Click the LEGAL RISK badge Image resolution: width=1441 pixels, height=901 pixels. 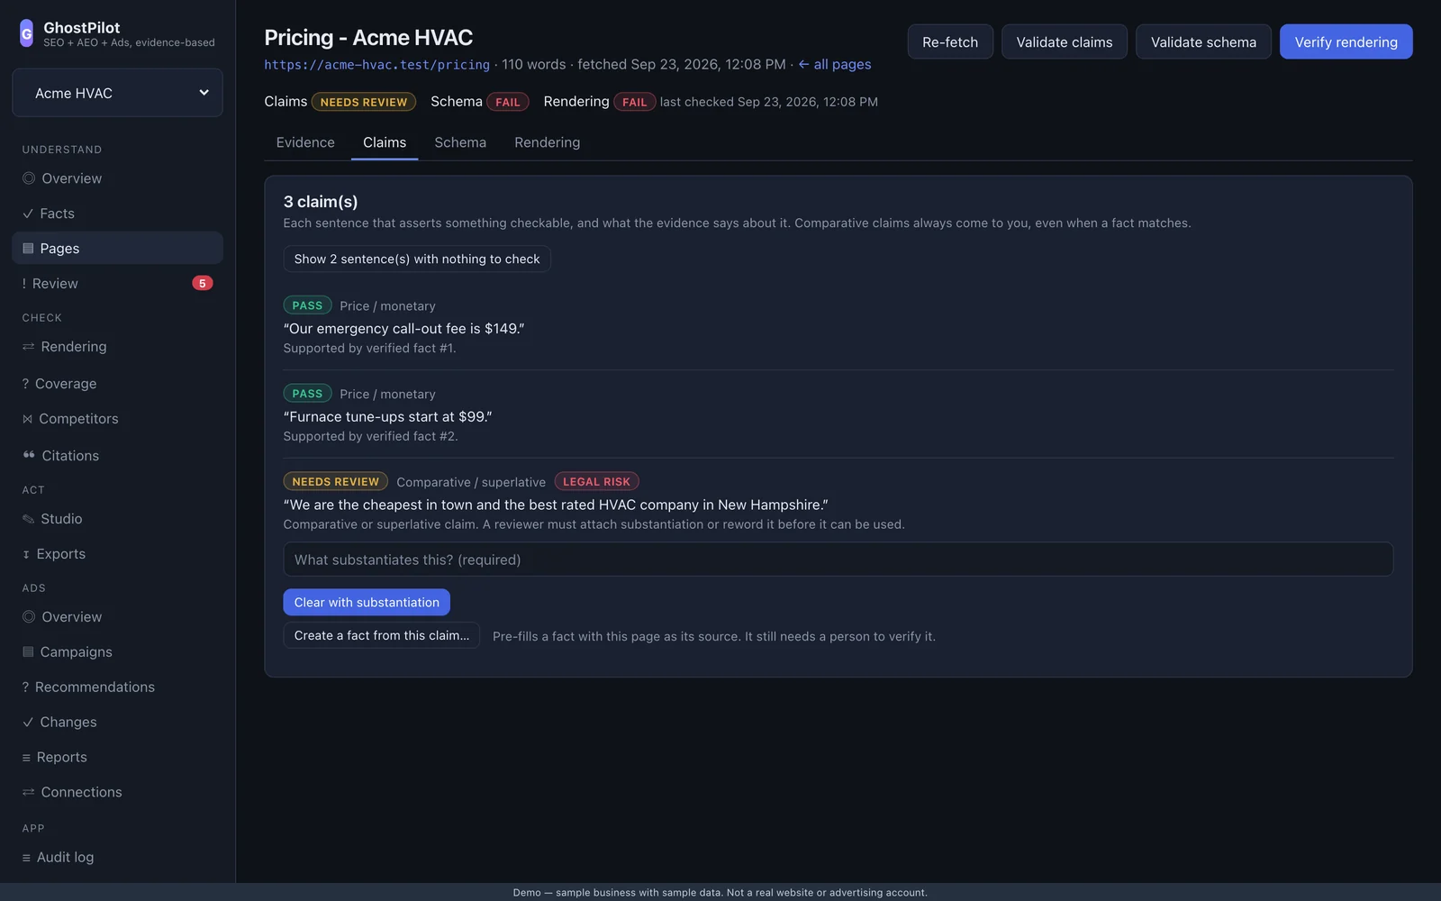(x=596, y=482)
